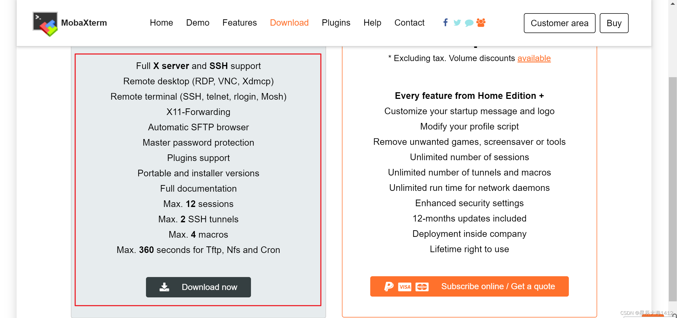Click the chat bubble icon

469,23
